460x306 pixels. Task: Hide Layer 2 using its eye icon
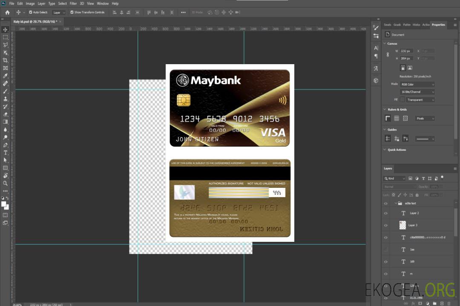coord(386,213)
